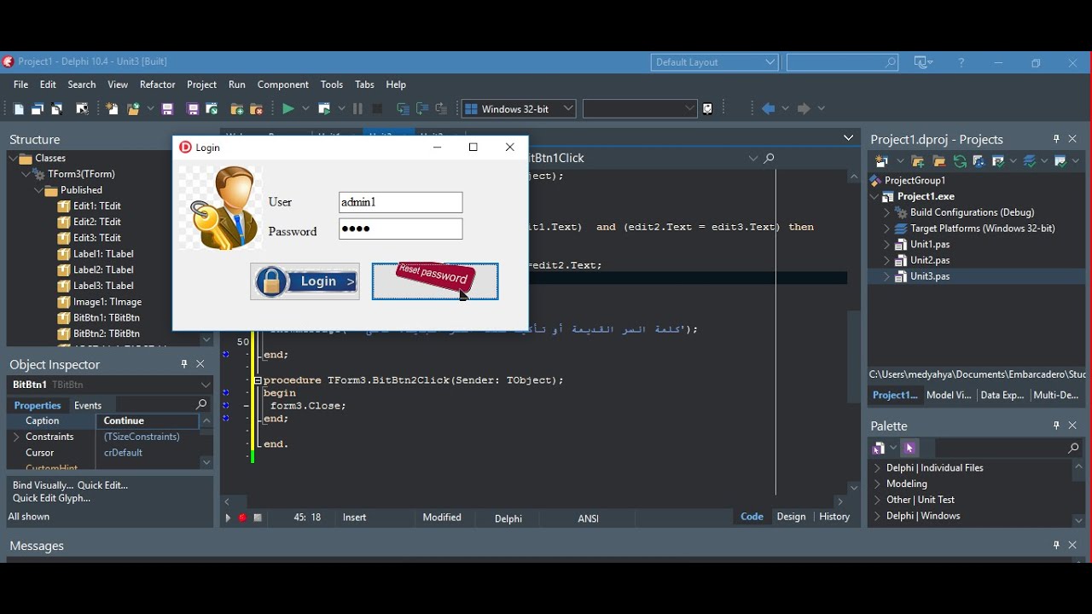The height and width of the screenshot is (614, 1092).
Task: Start macro recording with the red dot
Action: 243,518
